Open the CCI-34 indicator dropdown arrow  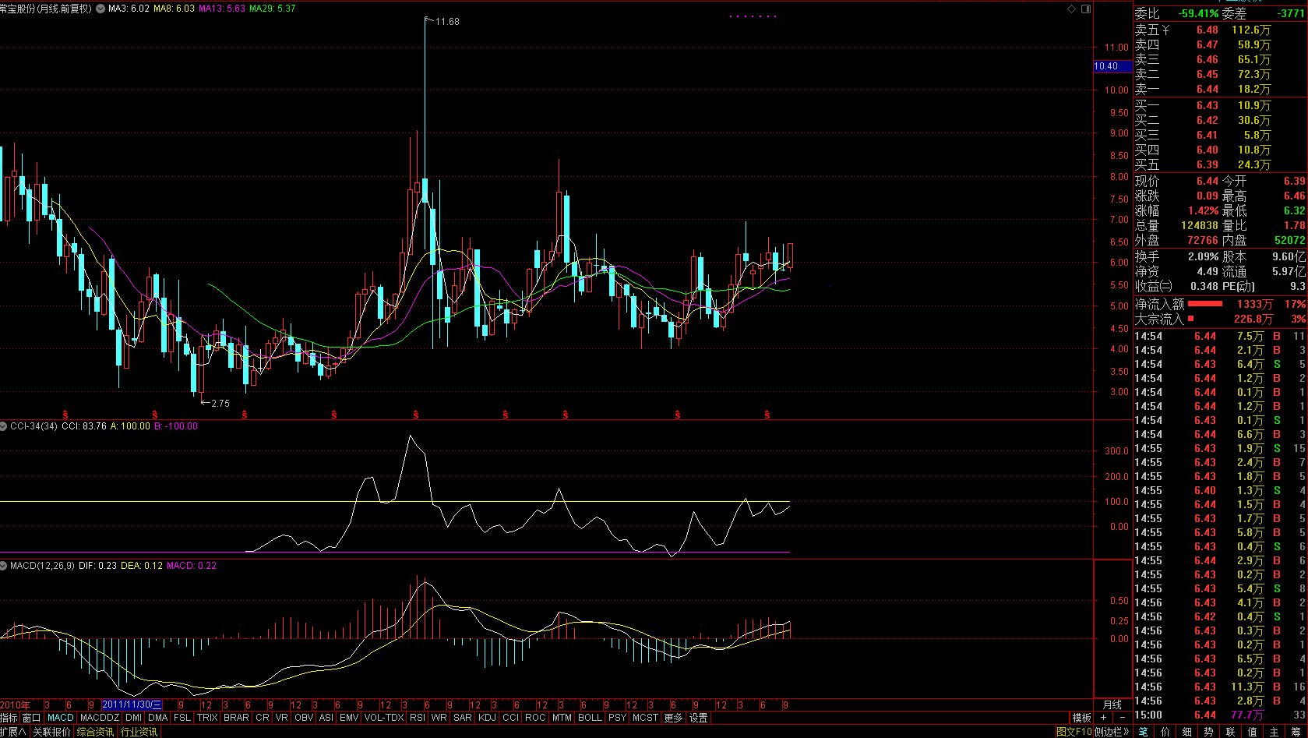pyautogui.click(x=4, y=426)
